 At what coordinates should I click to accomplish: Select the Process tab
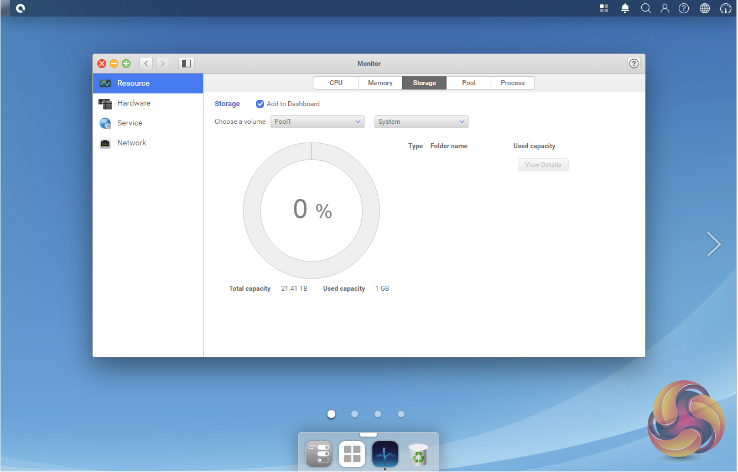click(x=512, y=83)
